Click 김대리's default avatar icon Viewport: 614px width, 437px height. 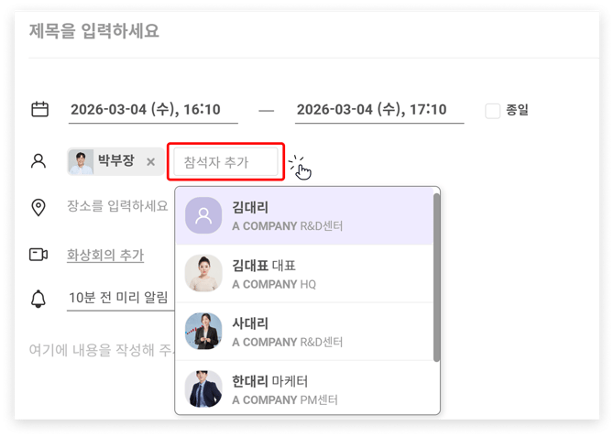[203, 216]
